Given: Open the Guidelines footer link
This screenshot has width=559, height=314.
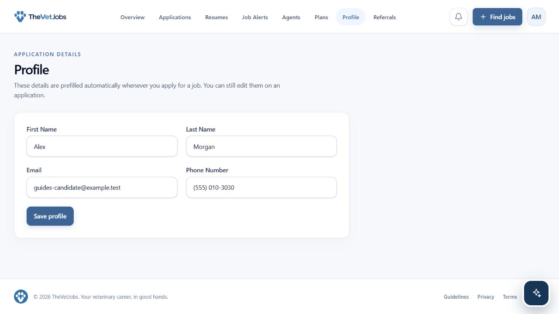Looking at the screenshot, I should tap(456, 297).
